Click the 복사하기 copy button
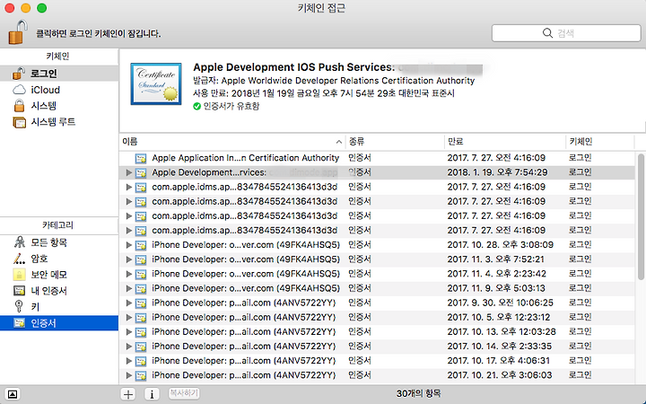The width and height of the screenshot is (646, 404). [184, 393]
